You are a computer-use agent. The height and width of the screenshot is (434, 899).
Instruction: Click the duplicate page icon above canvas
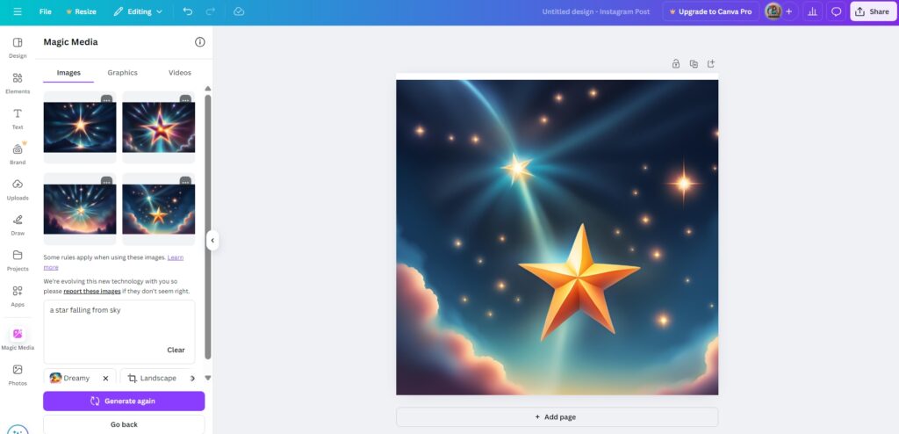(x=694, y=63)
